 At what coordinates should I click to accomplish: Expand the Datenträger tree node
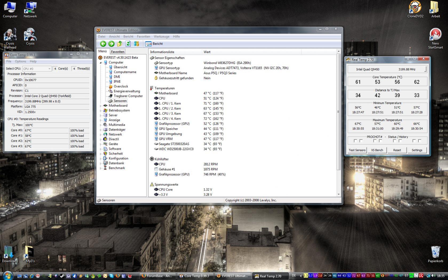(101, 130)
